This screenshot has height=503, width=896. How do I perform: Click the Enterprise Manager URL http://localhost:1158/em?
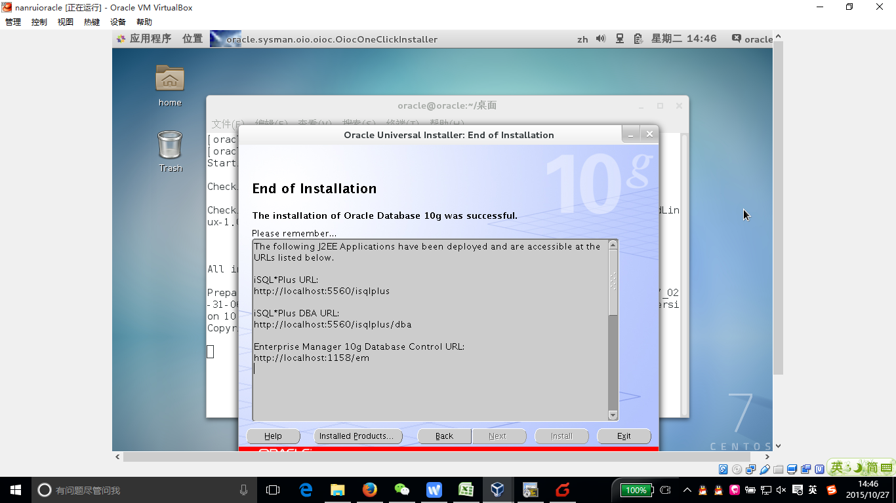pos(312,358)
